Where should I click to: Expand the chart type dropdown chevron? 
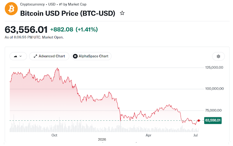(x=21, y=56)
